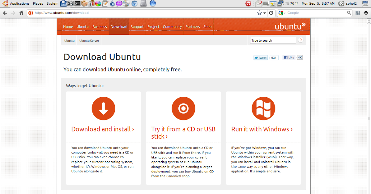This screenshot has height=194, width=371.
Task: Launch the screenshot camera tool
Action: coord(70,3)
